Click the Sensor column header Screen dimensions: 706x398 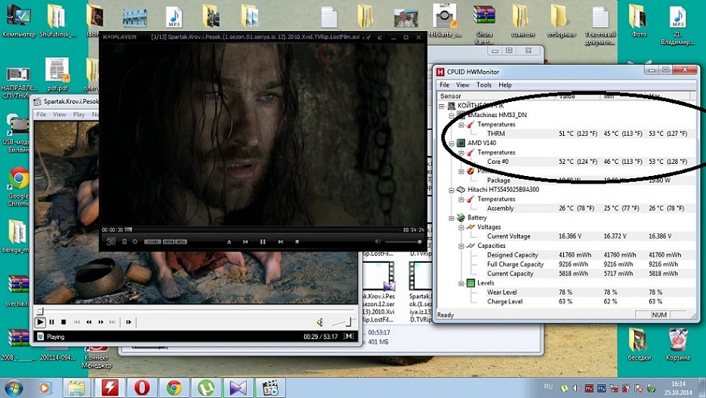coord(496,96)
